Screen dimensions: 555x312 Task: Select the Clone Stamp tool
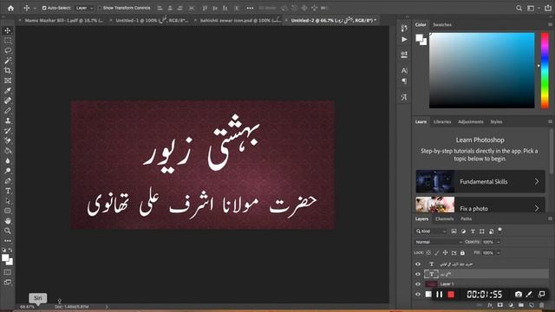[x=8, y=120]
